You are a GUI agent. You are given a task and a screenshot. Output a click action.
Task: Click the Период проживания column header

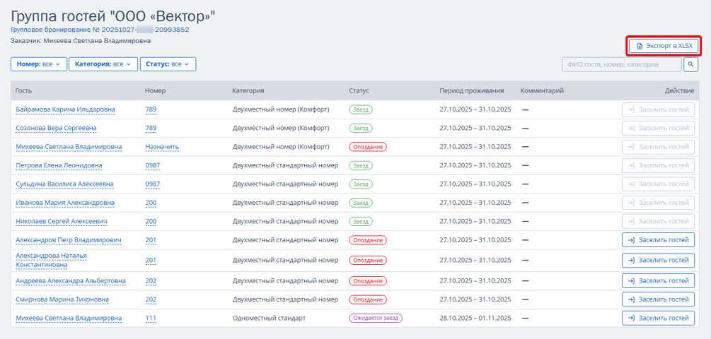pyautogui.click(x=471, y=90)
